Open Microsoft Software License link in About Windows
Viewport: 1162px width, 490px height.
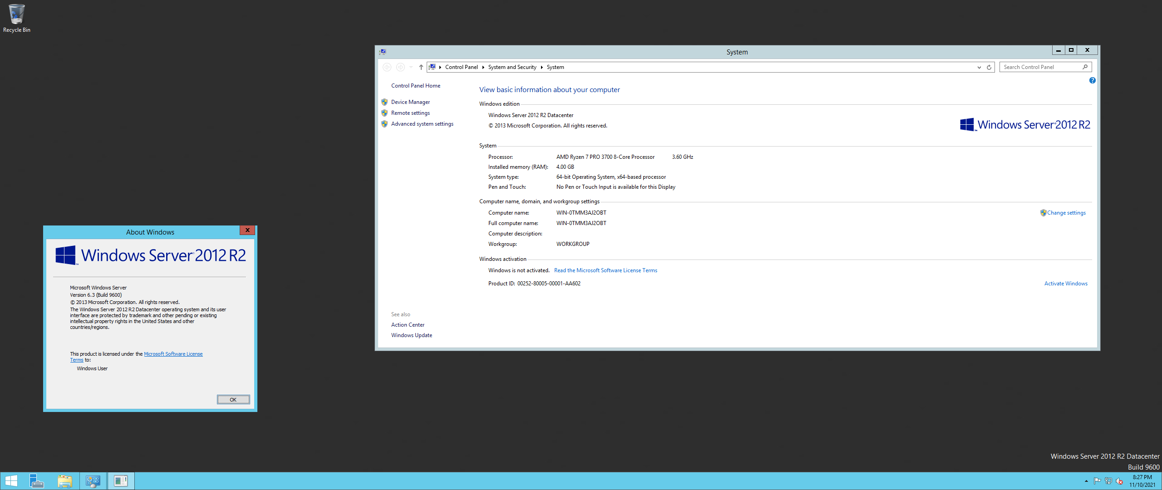pos(173,354)
